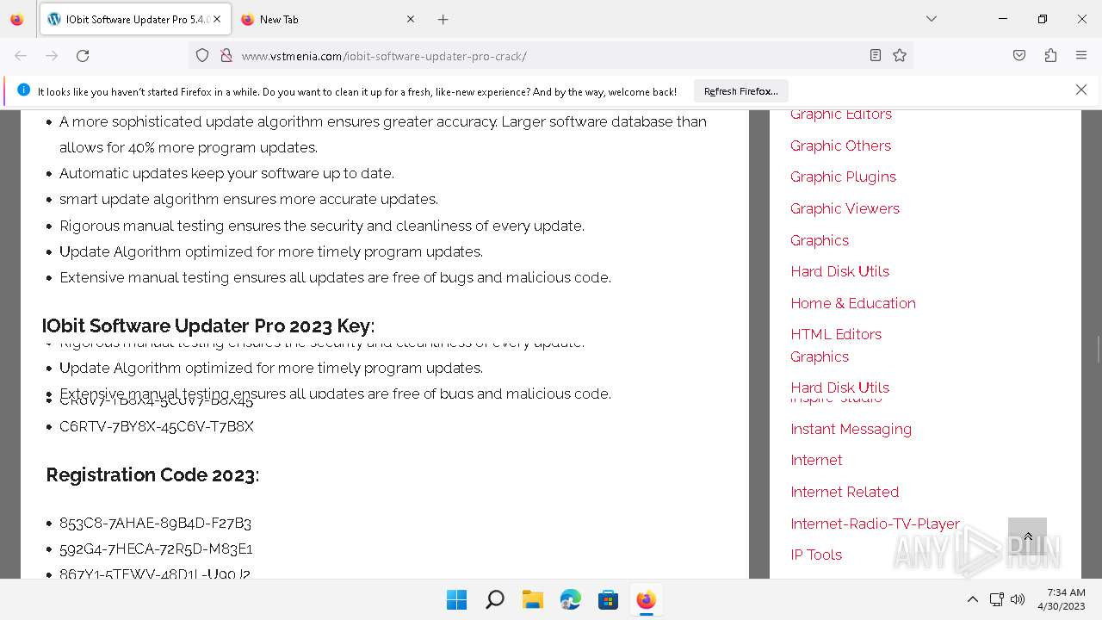Show hidden system tray icons
Screen dimensions: 1102x620
972,599
